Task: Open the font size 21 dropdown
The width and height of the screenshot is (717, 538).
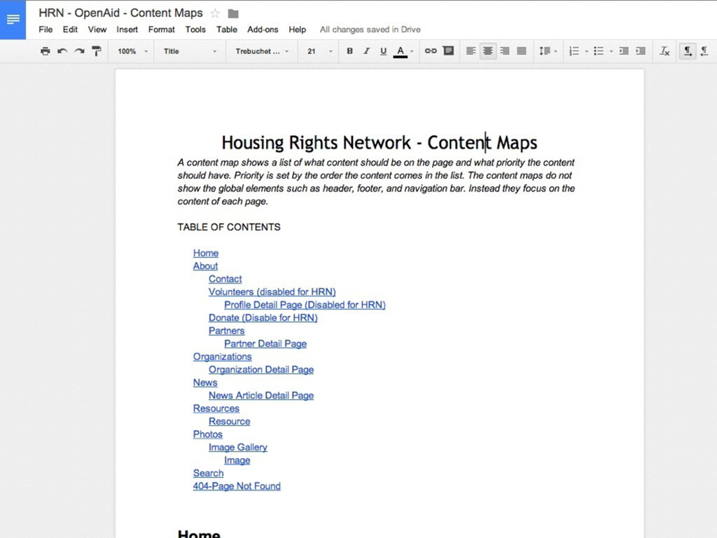Action: click(x=320, y=51)
